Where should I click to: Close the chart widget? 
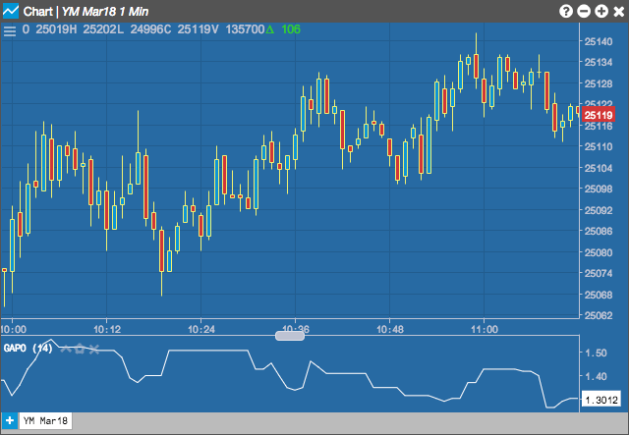[619, 11]
